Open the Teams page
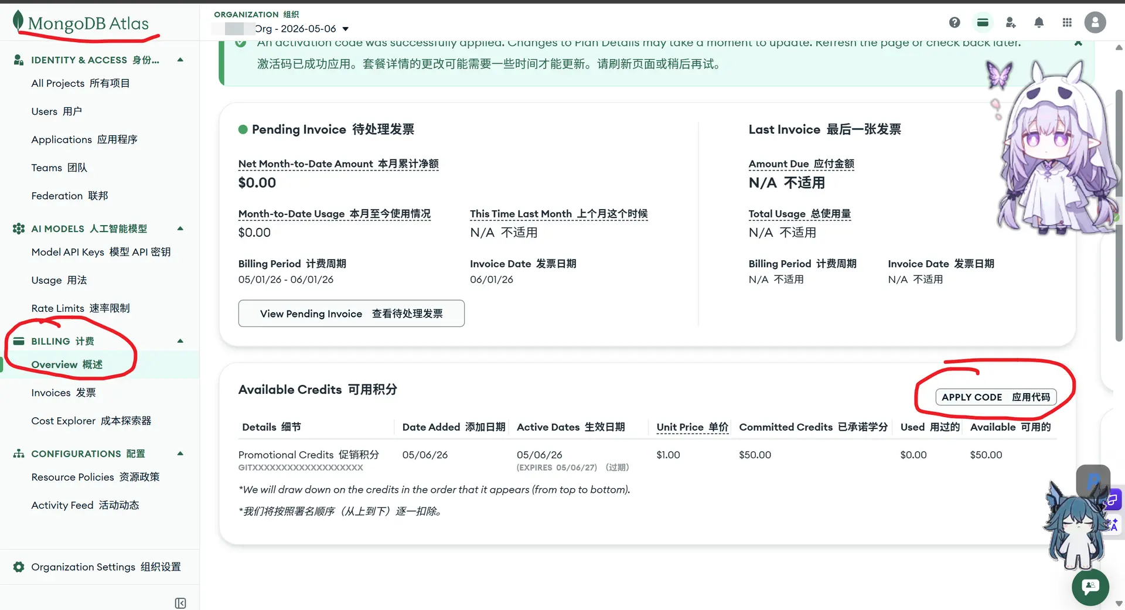Screen dimensions: 1125x610 coord(59,168)
